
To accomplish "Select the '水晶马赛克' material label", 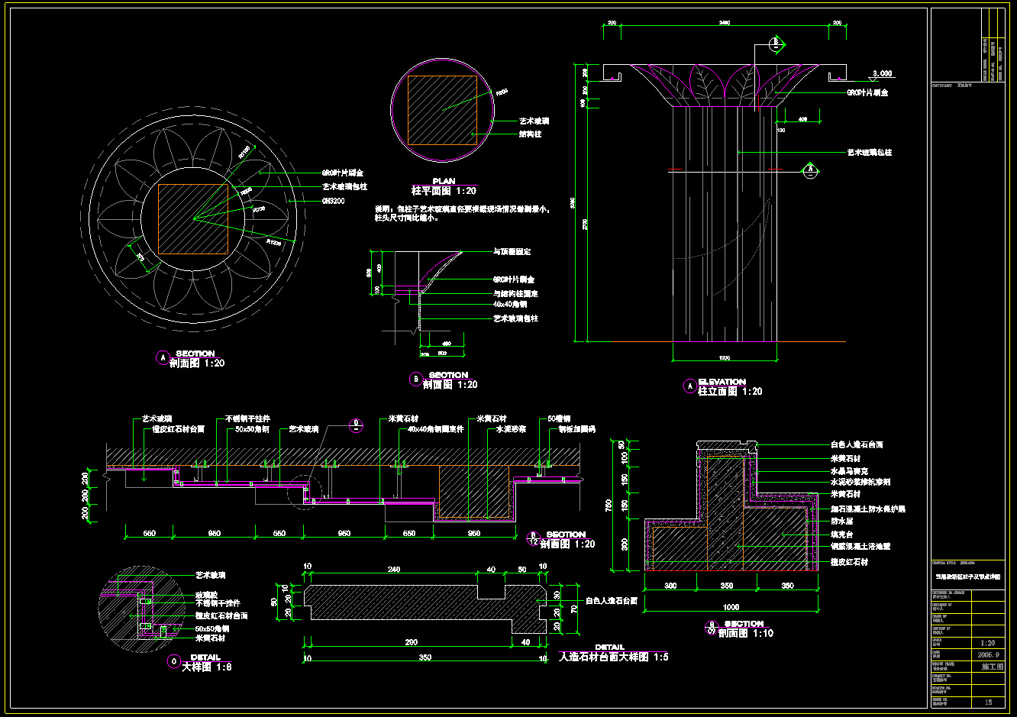I will click(849, 471).
